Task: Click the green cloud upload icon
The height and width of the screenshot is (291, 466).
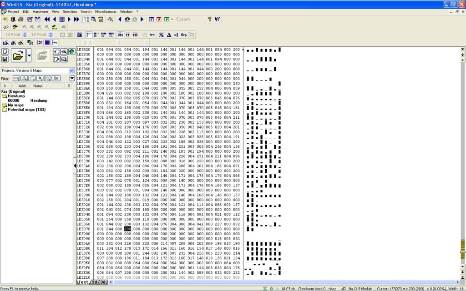Action: click(71, 52)
